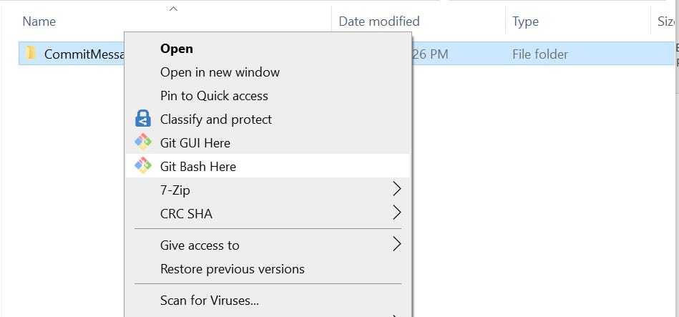Expand the 7-Zip submenu arrow
Screen dimensions: 679x317
click(397, 190)
